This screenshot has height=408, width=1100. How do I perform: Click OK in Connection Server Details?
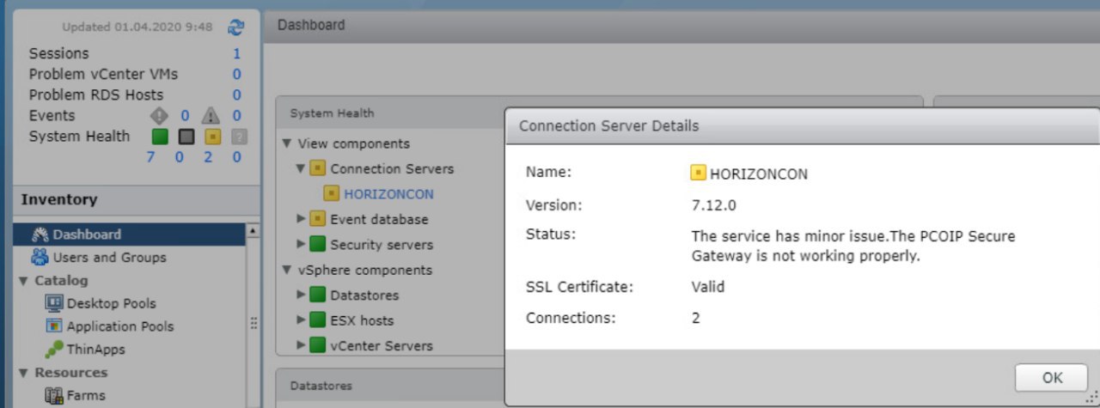[1052, 378]
